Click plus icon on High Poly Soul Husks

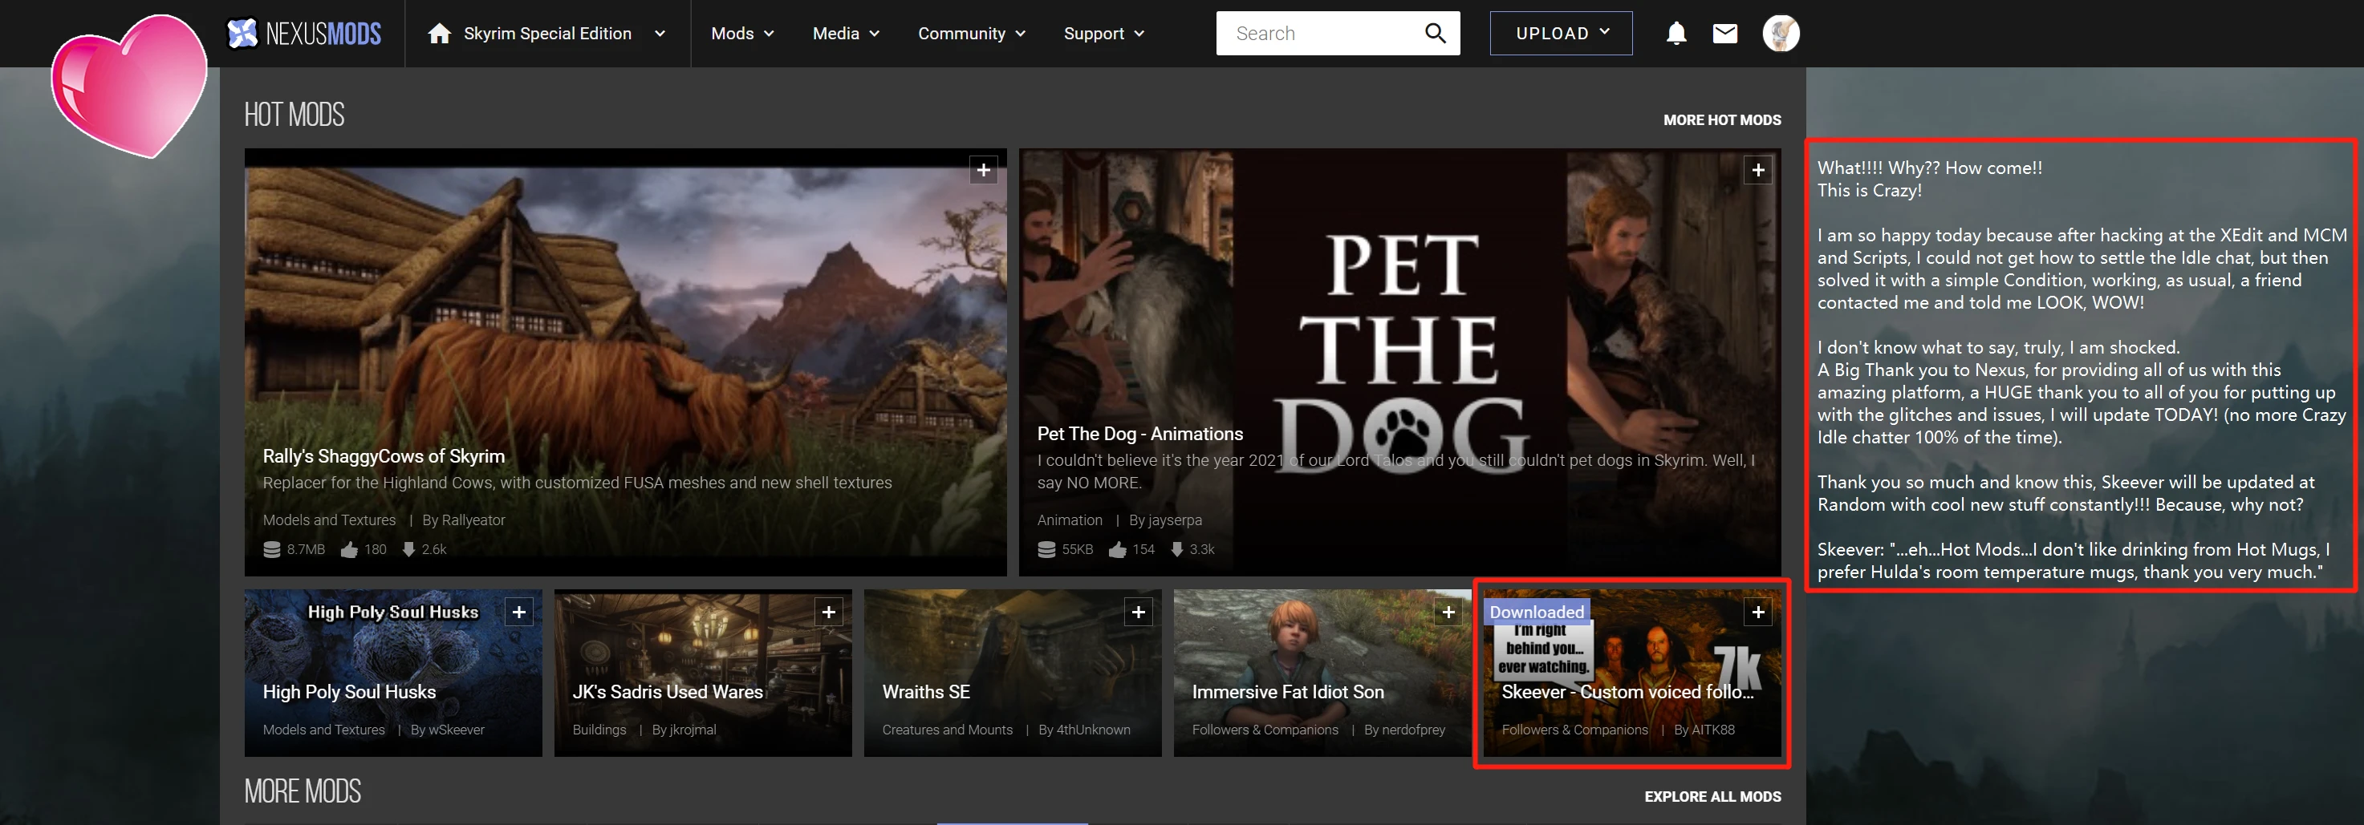(x=518, y=613)
